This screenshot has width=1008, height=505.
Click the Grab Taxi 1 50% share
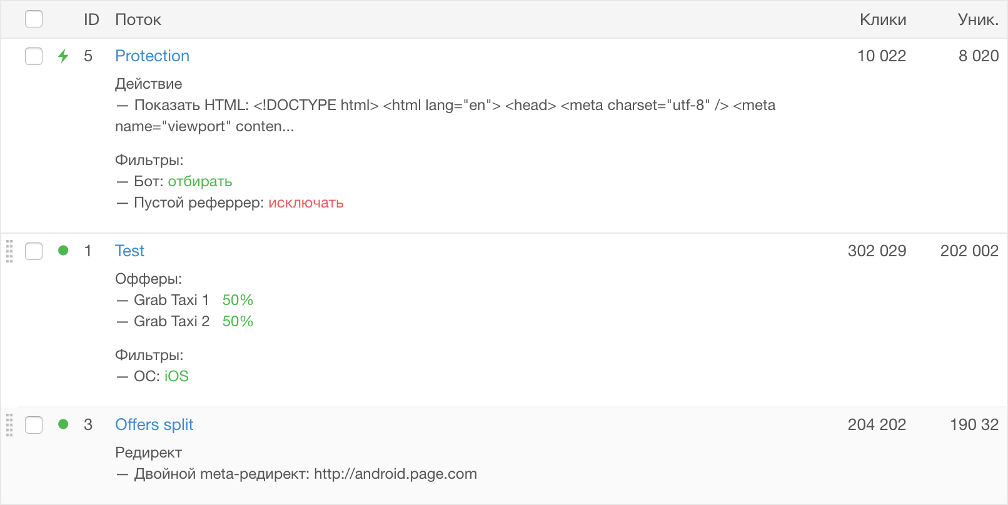pyautogui.click(x=238, y=300)
